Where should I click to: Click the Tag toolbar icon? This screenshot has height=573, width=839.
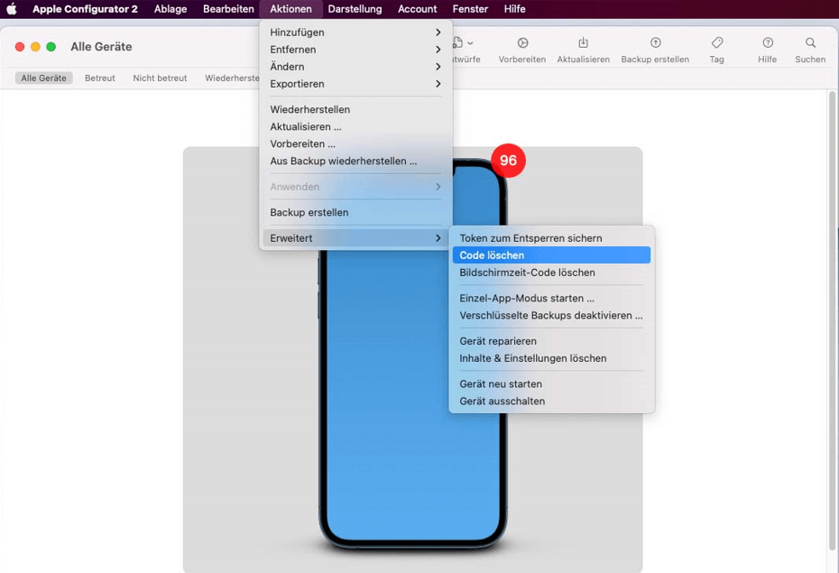[x=717, y=42]
